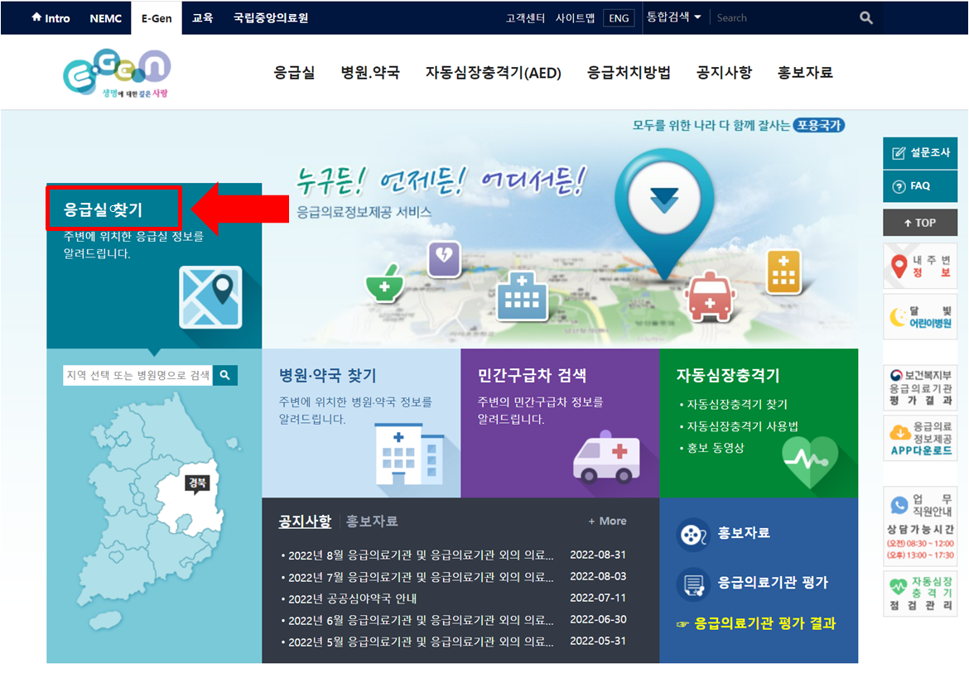Switch language with ENG button
969x673 pixels.
click(x=619, y=18)
